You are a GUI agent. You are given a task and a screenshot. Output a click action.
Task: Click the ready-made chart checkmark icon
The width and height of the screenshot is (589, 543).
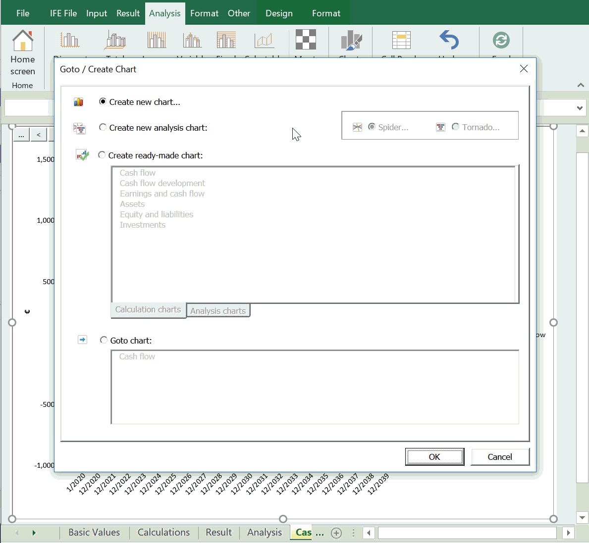[82, 155]
